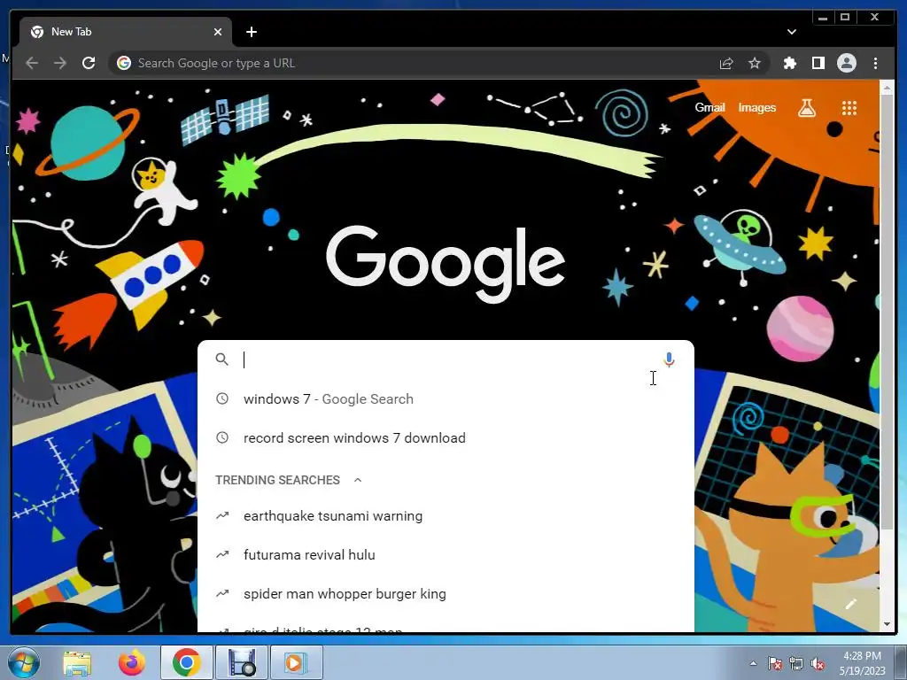The height and width of the screenshot is (680, 907).
Task: Launch Firefox from the taskbar
Action: (132, 662)
